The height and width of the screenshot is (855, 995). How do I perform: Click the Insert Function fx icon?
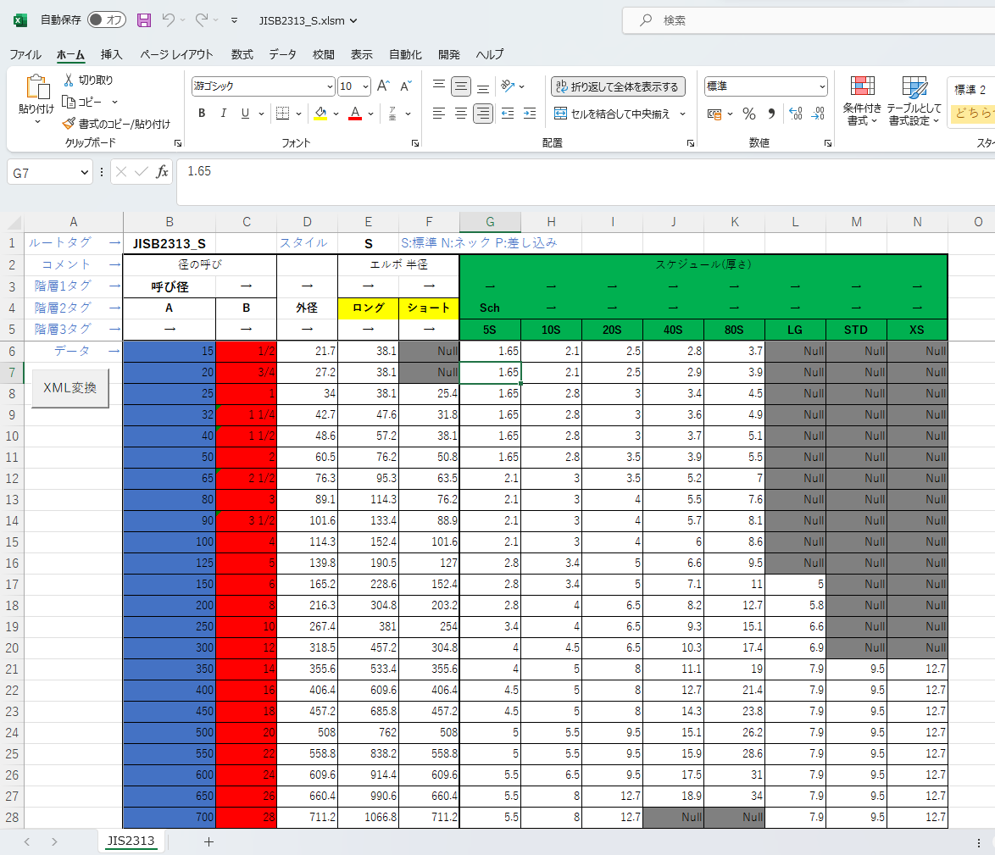click(162, 172)
